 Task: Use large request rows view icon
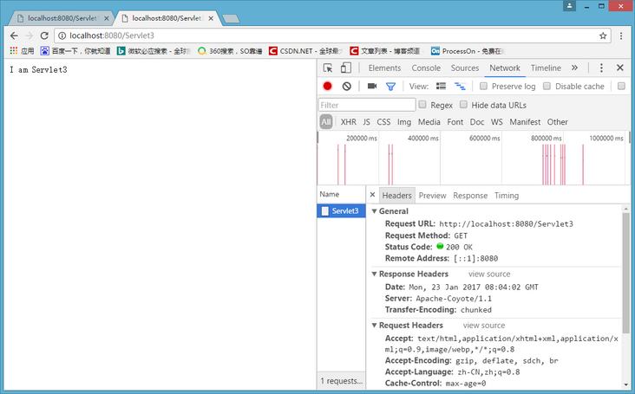point(441,86)
